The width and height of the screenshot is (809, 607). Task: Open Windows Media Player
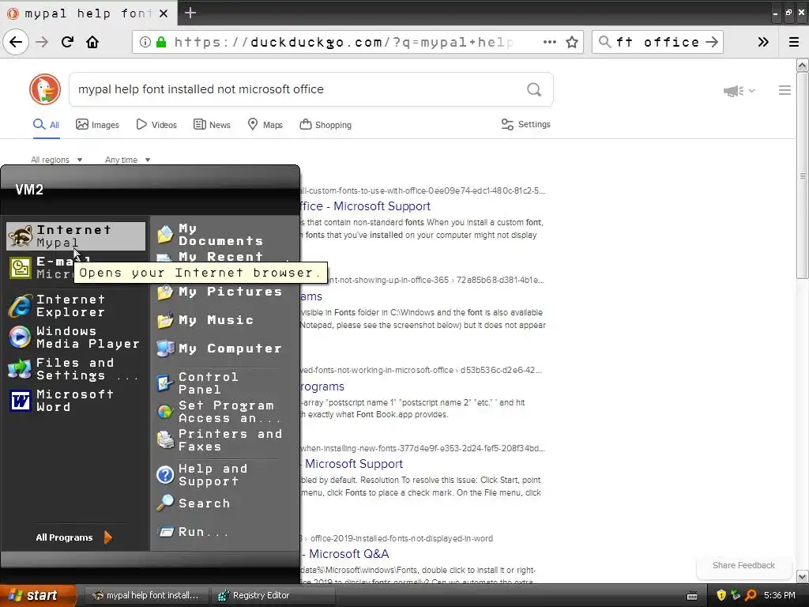[x=76, y=337]
